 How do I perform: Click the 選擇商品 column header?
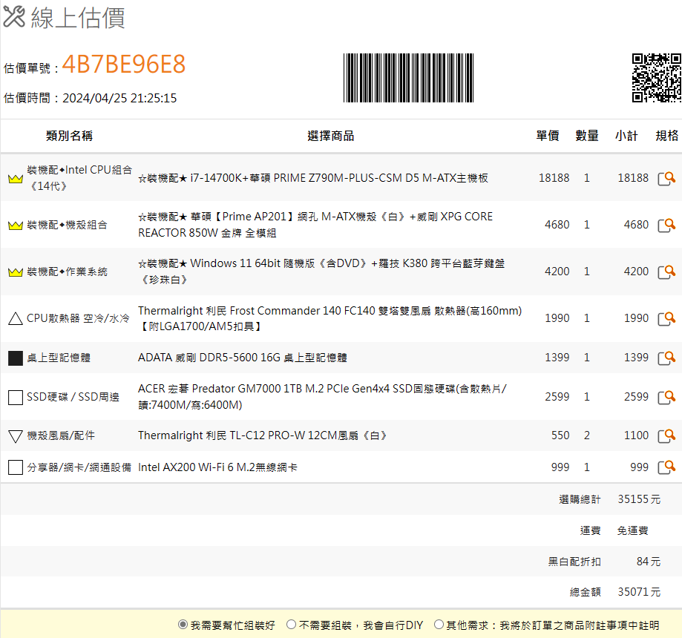pyautogui.click(x=330, y=136)
